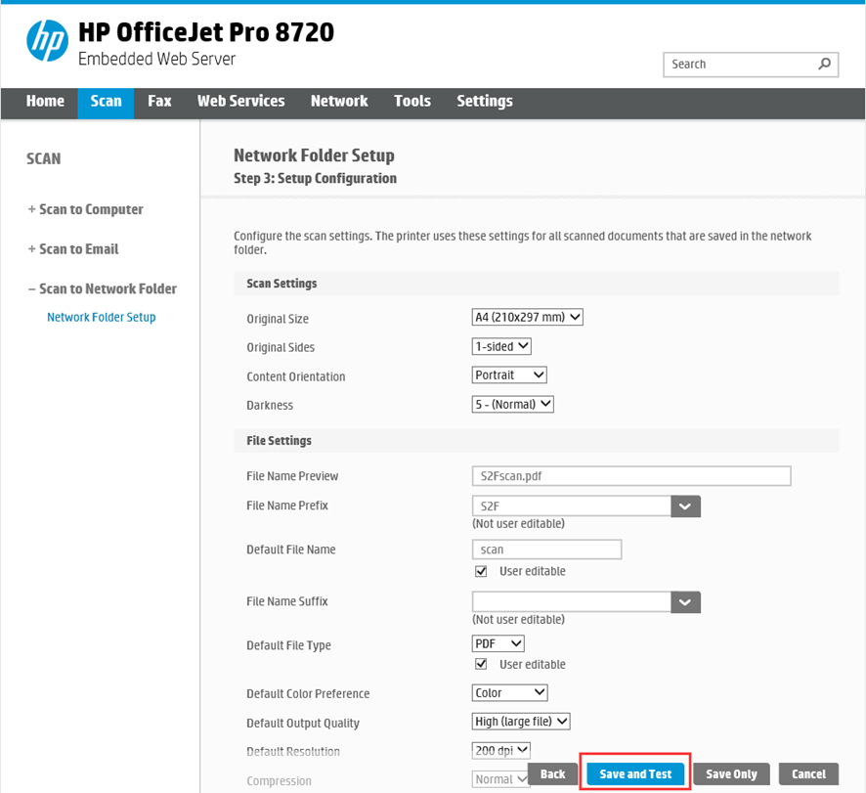
Task: Open the Default File Type dropdown
Action: click(x=498, y=643)
